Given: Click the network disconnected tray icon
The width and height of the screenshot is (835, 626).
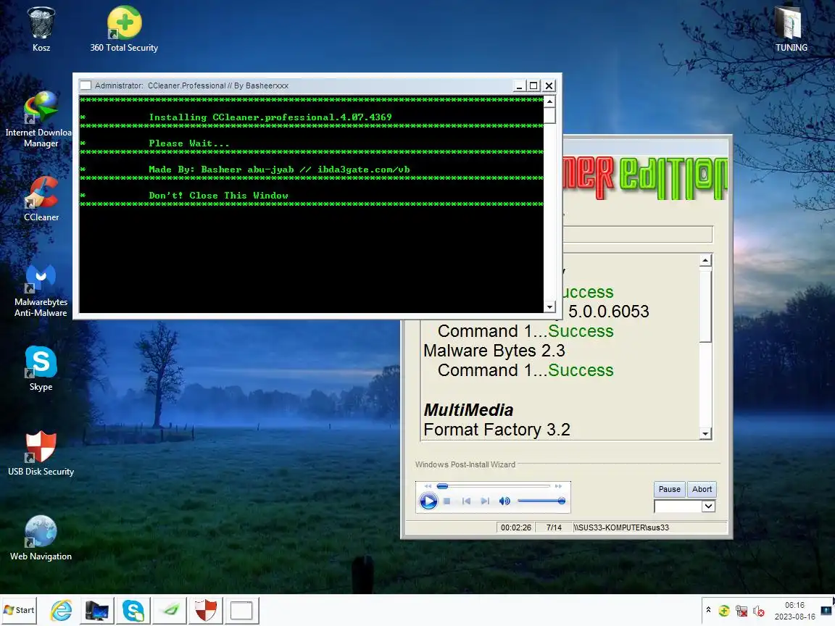Looking at the screenshot, I should [741, 611].
